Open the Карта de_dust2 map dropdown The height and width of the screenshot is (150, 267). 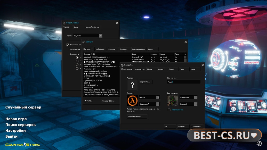100,36
